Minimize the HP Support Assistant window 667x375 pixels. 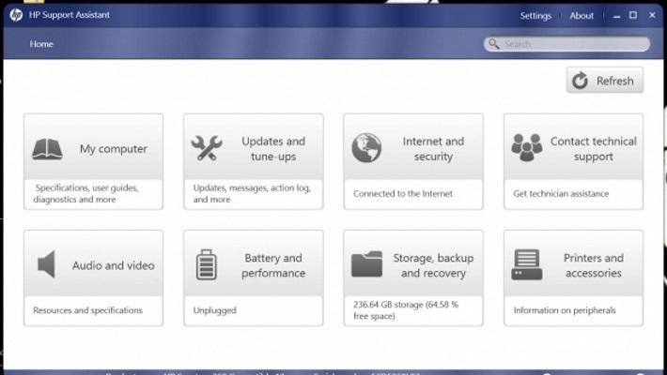(617, 16)
